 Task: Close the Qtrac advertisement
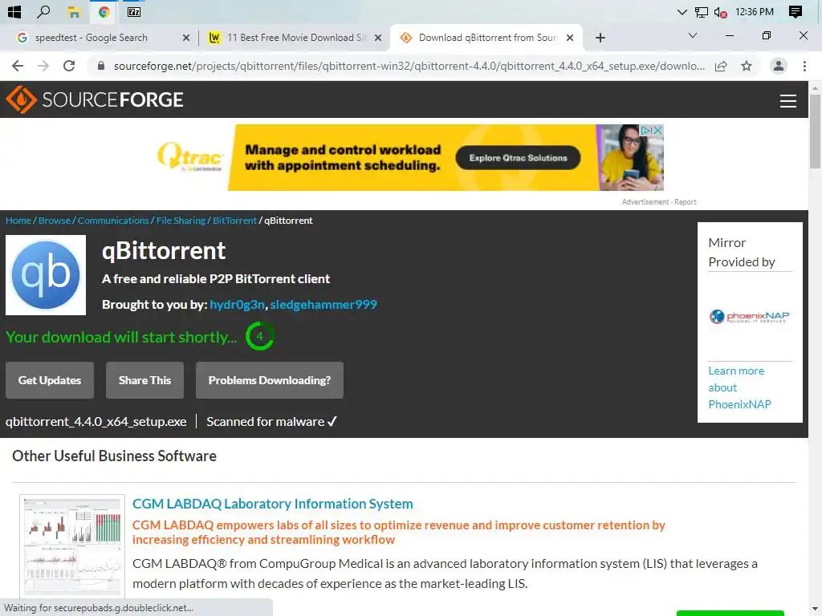click(x=658, y=130)
